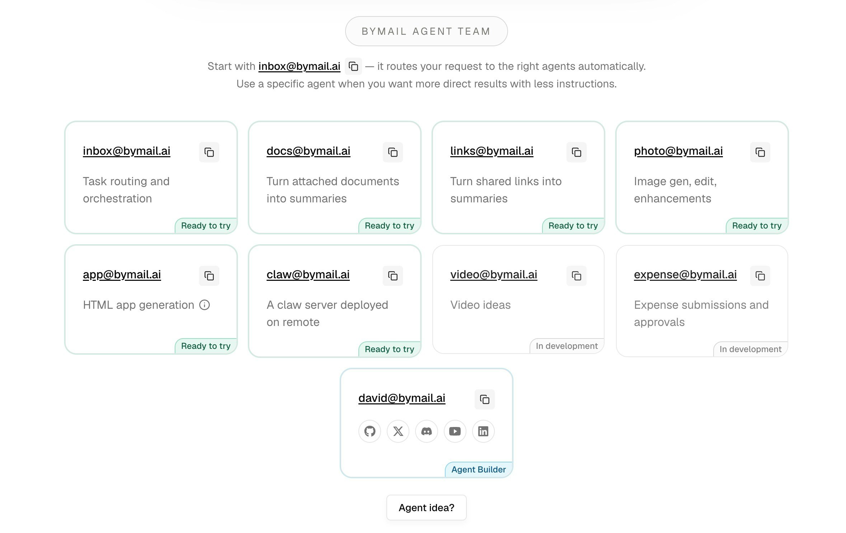Open the david@bymail.ai email link
The height and width of the screenshot is (533, 846).
401,398
